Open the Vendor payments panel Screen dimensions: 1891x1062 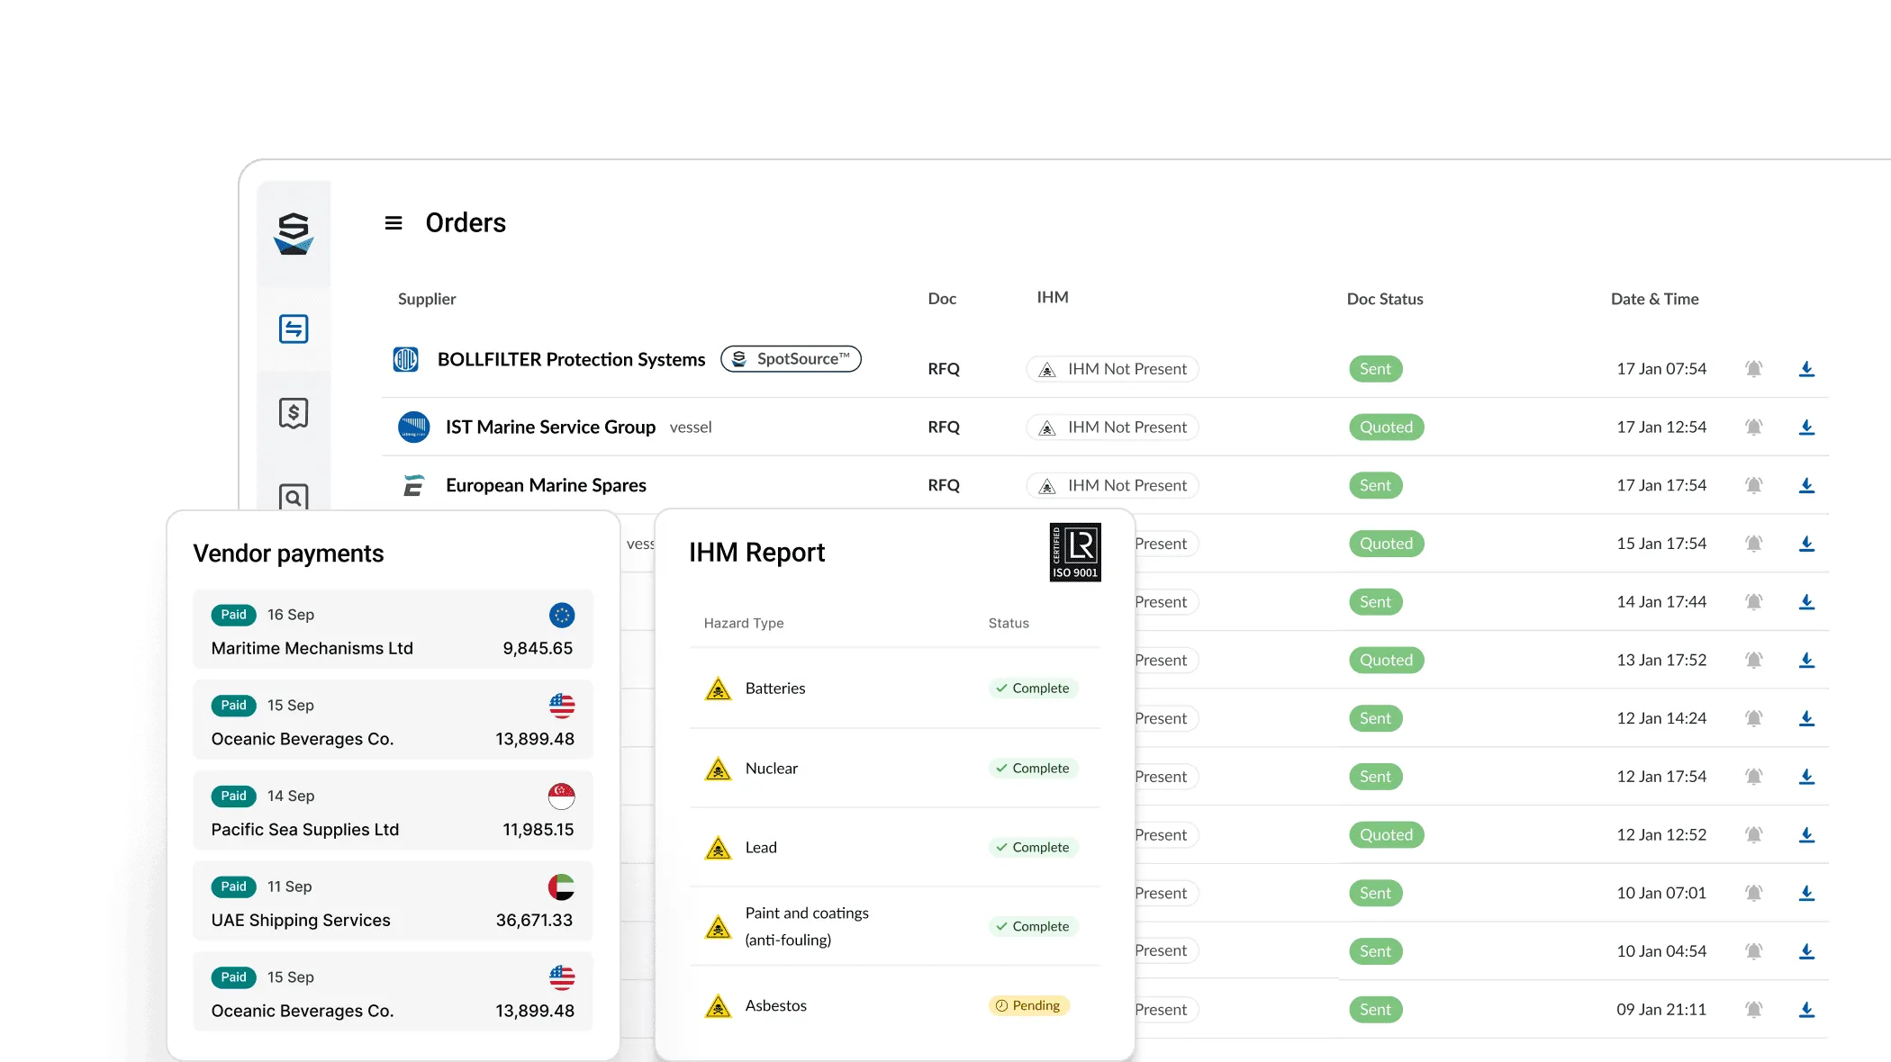pos(288,553)
